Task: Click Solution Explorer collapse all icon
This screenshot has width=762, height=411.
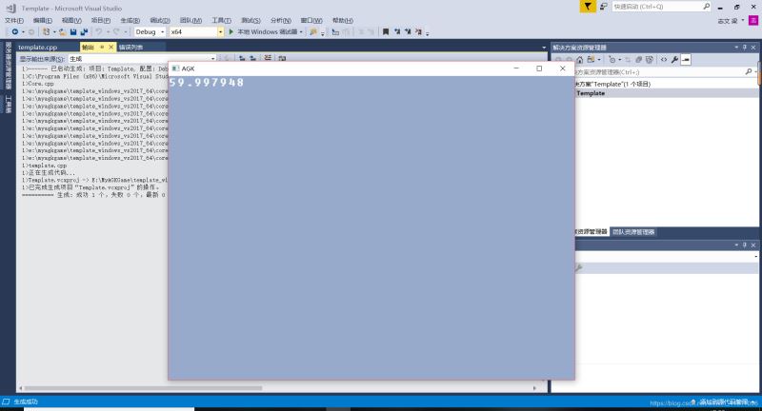Action: (x=638, y=60)
